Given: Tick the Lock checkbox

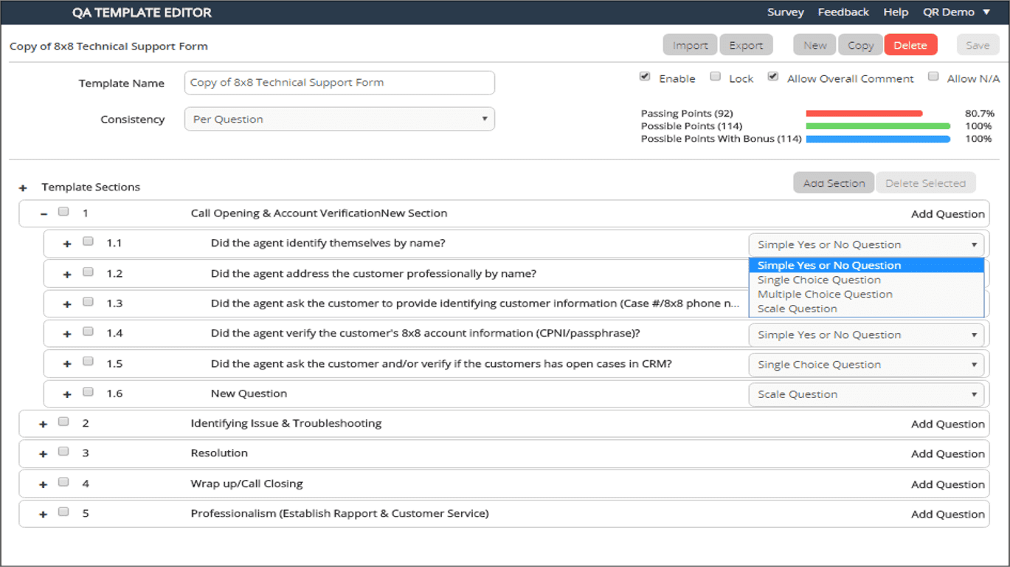Looking at the screenshot, I should [715, 77].
